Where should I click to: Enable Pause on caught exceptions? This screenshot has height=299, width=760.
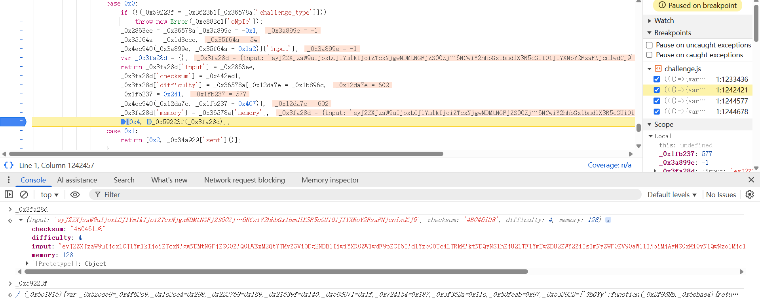(x=649, y=55)
